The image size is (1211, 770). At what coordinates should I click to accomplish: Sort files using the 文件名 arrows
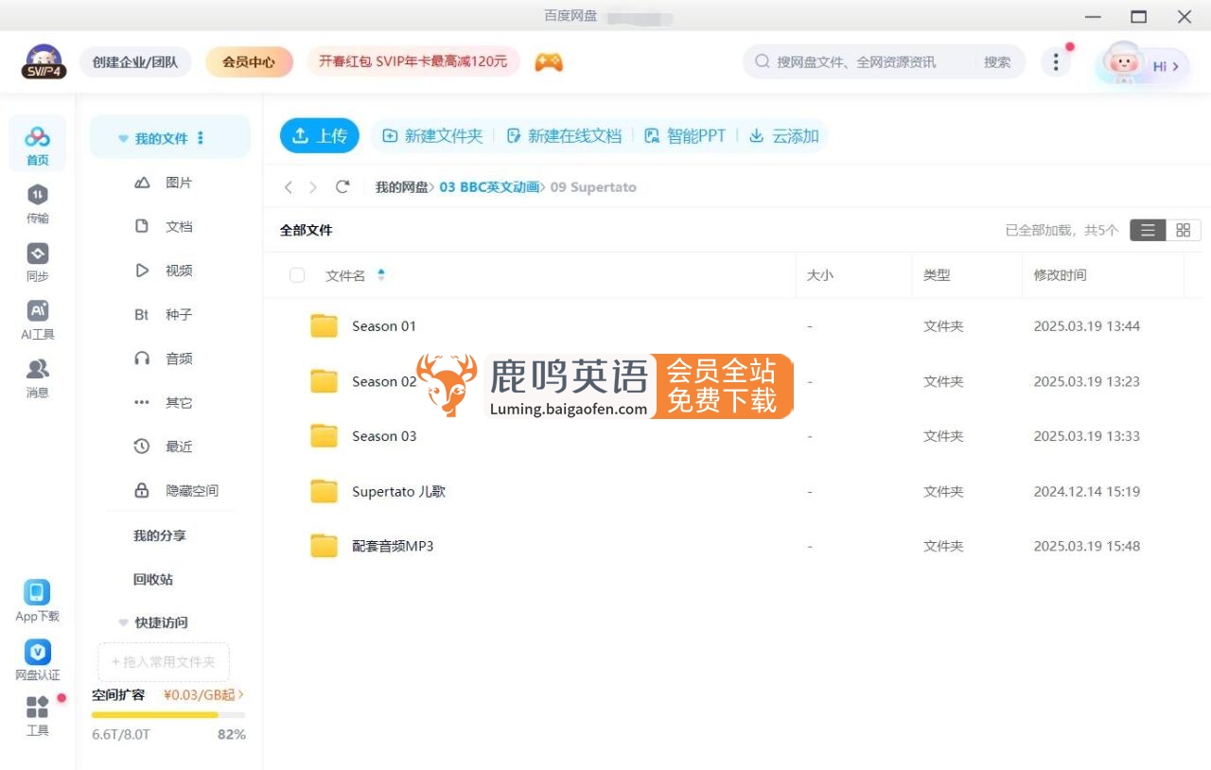[380, 275]
